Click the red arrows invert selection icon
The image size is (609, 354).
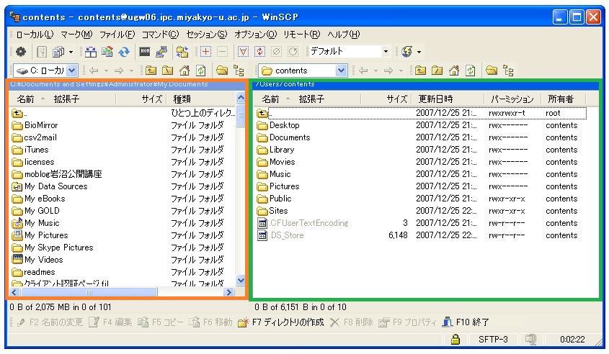259,51
